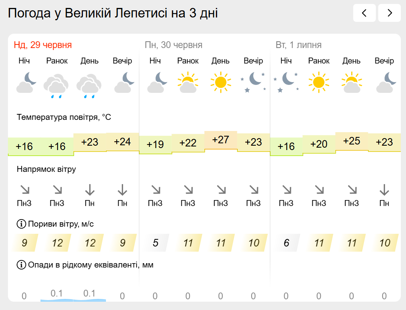Open info icon next to Опади в рідкому еквіваленті
The height and width of the screenshot is (310, 406).
point(21,265)
